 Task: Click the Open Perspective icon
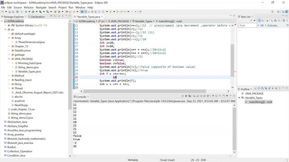click(278, 12)
